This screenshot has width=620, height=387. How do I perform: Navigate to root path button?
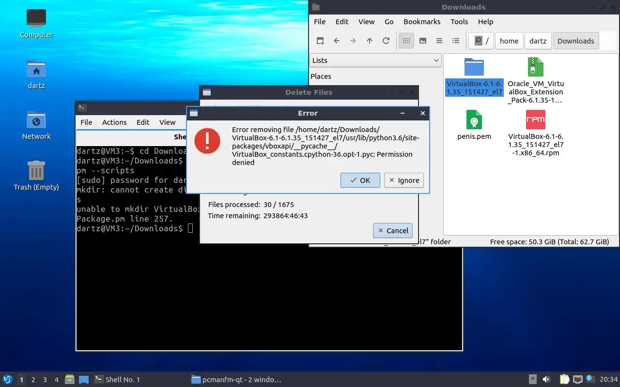481,41
